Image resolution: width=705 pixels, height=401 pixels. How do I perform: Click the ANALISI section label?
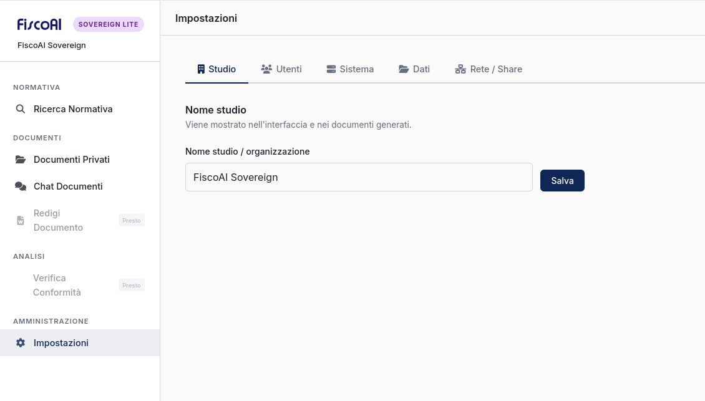click(x=29, y=256)
